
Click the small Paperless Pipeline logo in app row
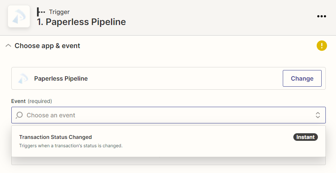tap(23, 78)
